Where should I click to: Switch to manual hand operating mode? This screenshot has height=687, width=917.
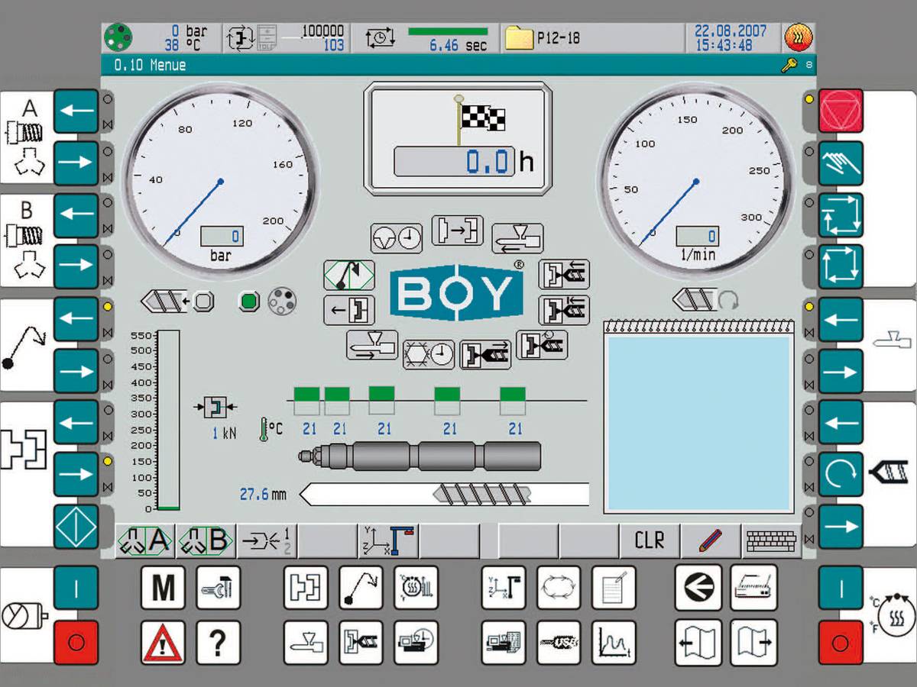(x=841, y=163)
